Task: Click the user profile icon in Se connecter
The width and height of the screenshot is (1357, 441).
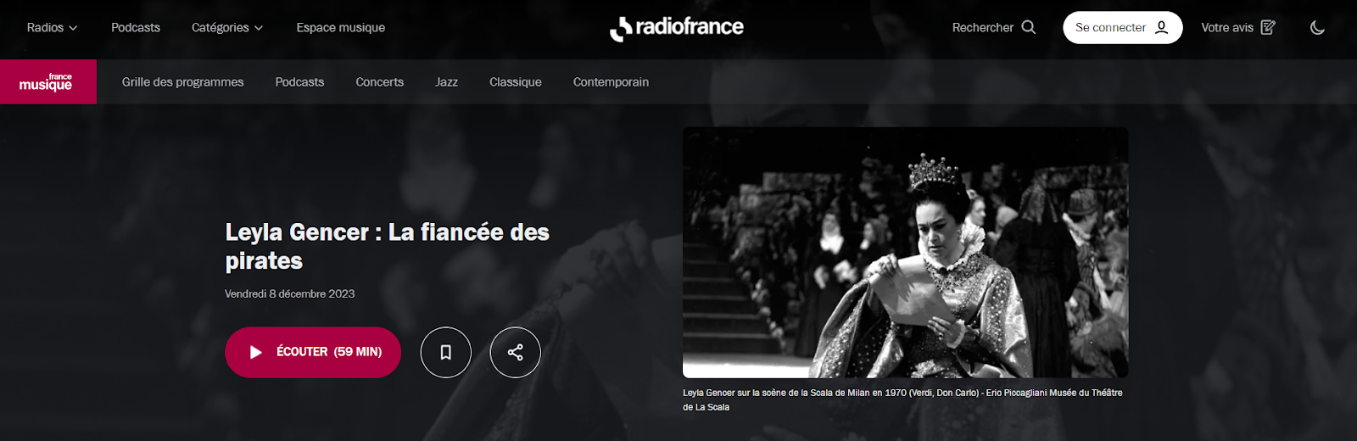Action: (1161, 27)
